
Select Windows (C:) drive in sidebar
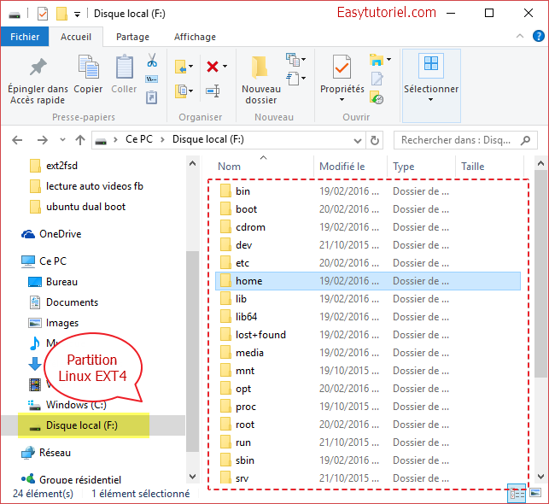pos(77,405)
